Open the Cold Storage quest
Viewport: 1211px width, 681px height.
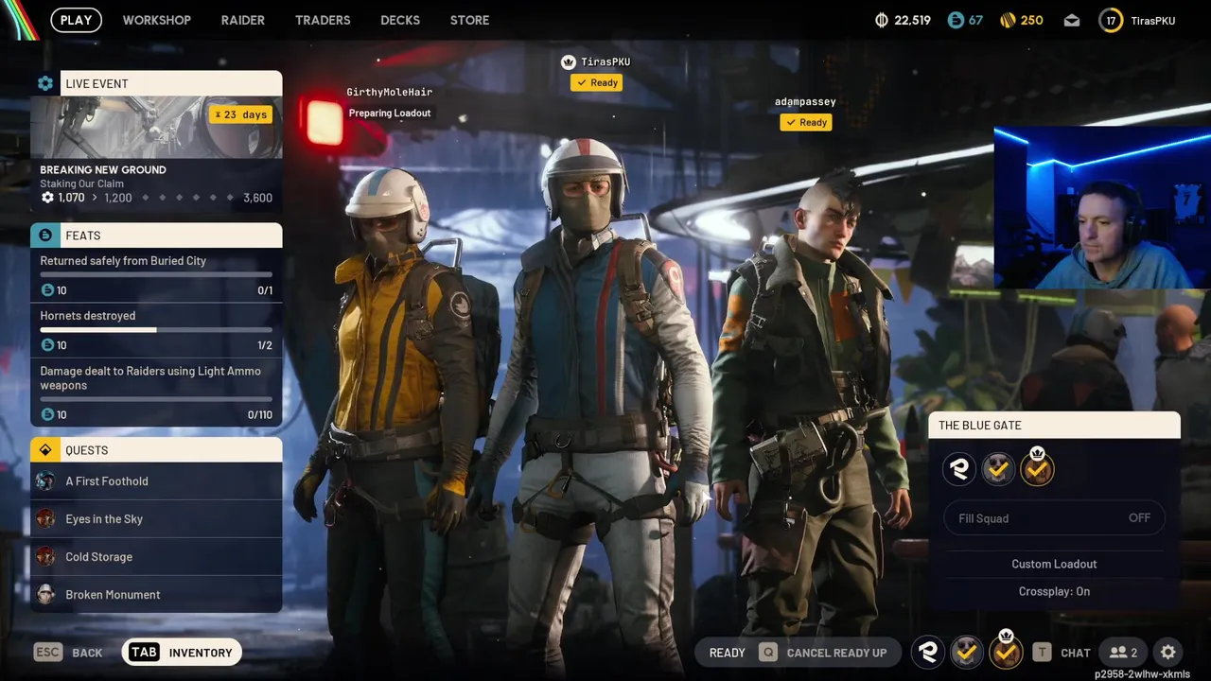(x=156, y=557)
